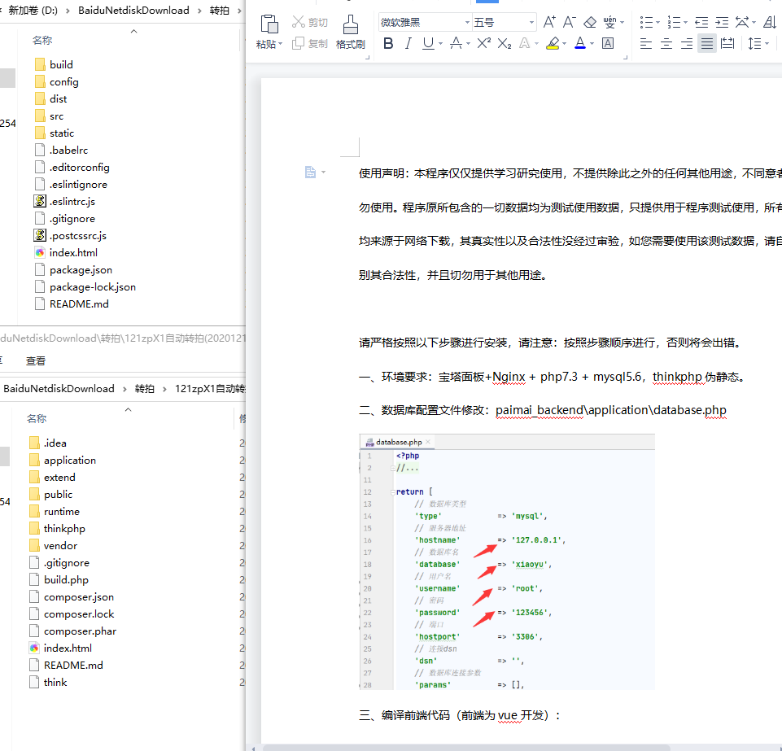Toggle italic formatting
The height and width of the screenshot is (751, 782).
tap(408, 43)
